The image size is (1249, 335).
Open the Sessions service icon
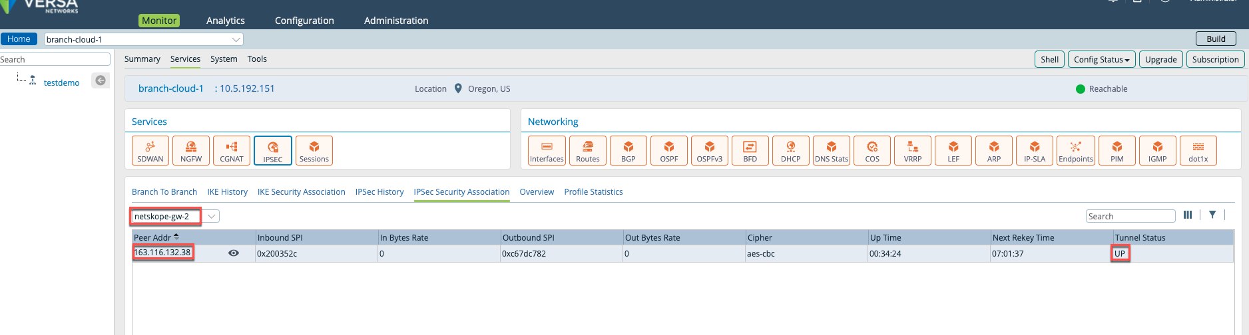[x=314, y=151]
